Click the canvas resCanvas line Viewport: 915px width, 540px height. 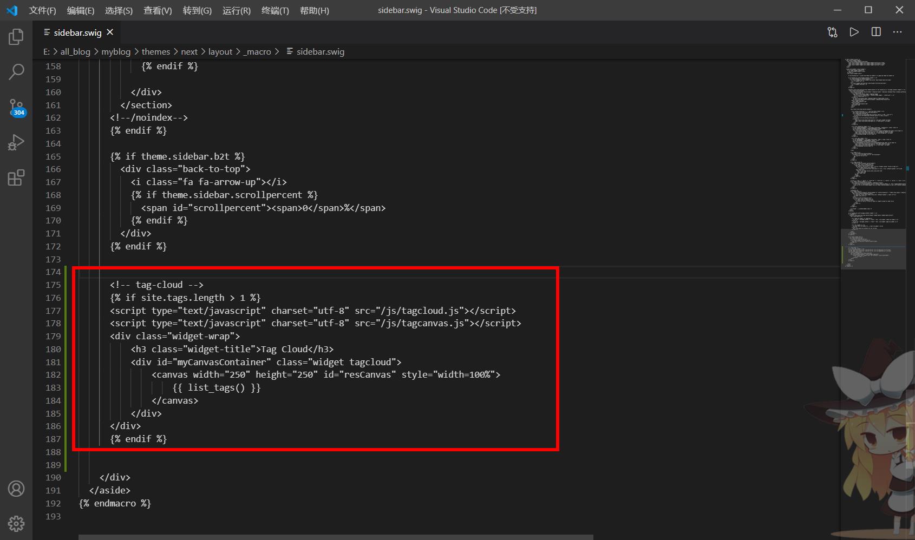[326, 374]
